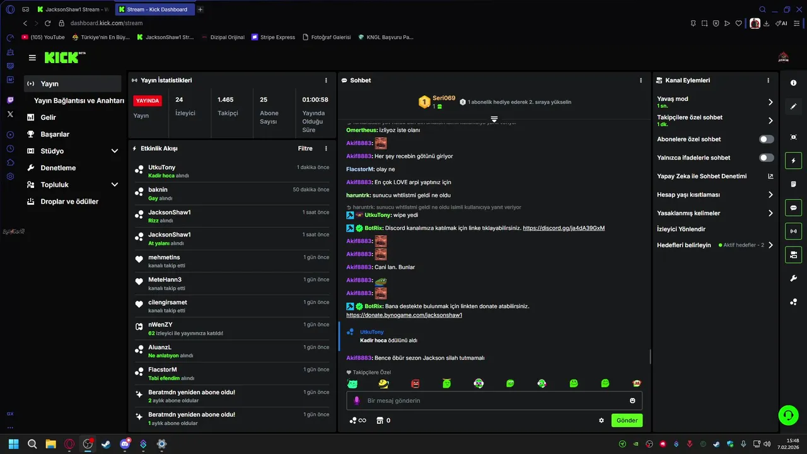The image size is (807, 454).
Task: Open Windows Start menu
Action: pos(14,444)
